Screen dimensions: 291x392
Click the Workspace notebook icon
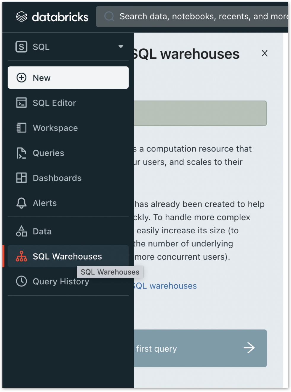21,128
